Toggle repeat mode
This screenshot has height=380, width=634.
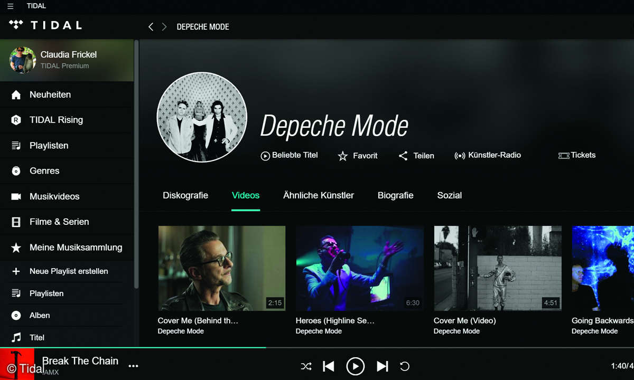[405, 366]
